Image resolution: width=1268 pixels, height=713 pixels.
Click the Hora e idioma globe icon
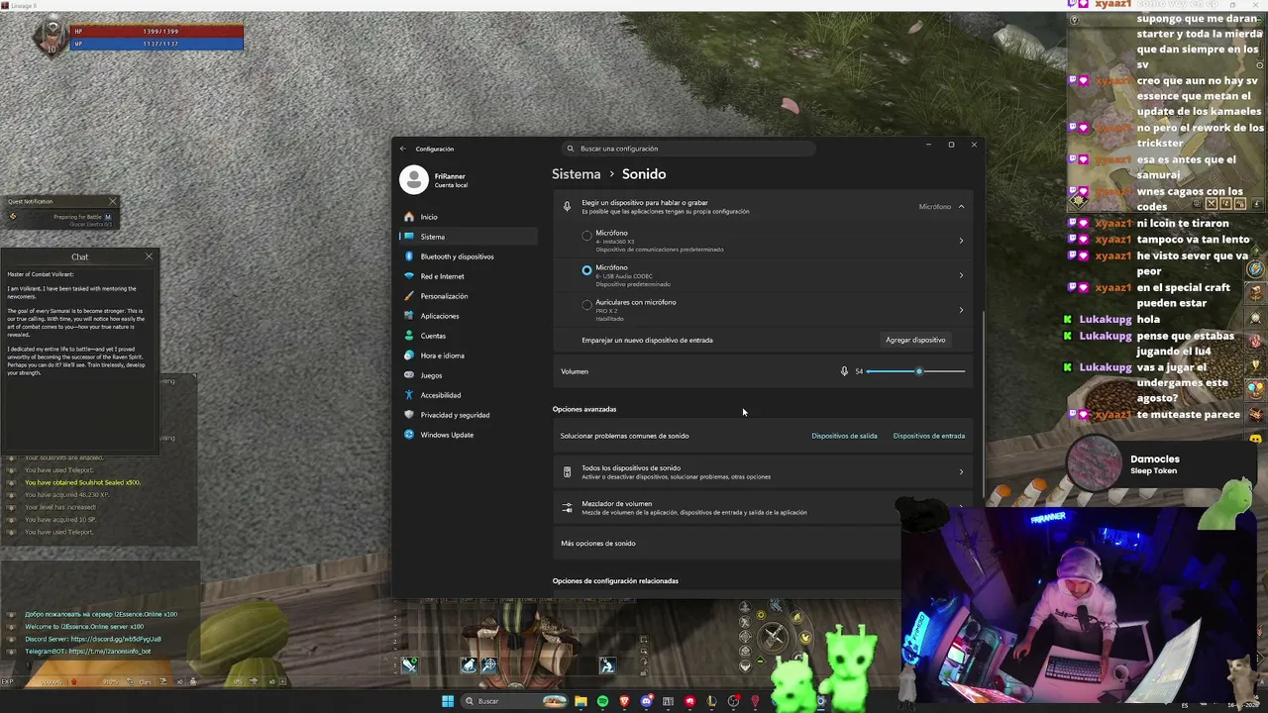(409, 356)
